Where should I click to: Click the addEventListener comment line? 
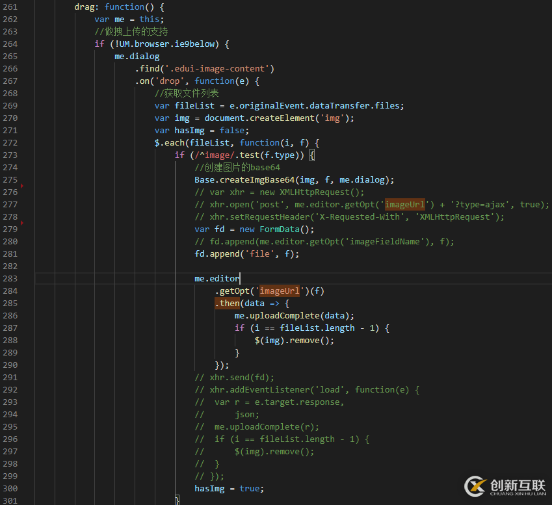point(307,390)
